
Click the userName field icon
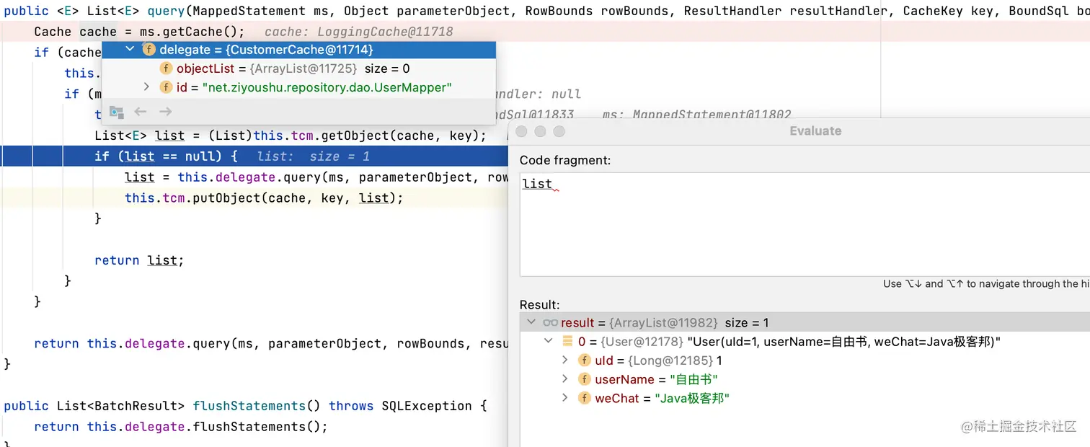click(585, 379)
